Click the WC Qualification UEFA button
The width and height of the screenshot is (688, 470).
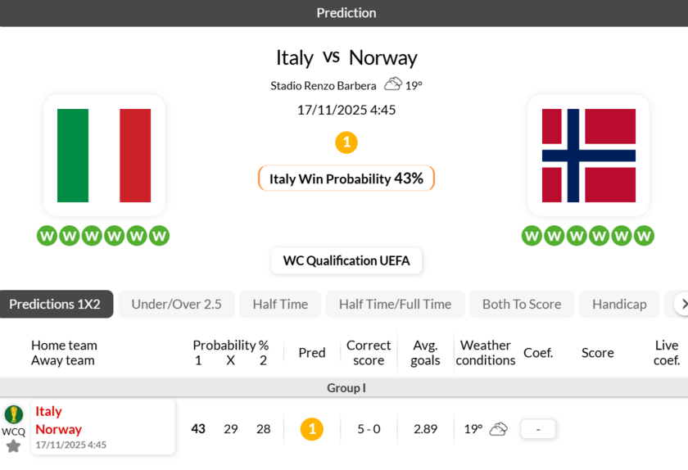[346, 261]
